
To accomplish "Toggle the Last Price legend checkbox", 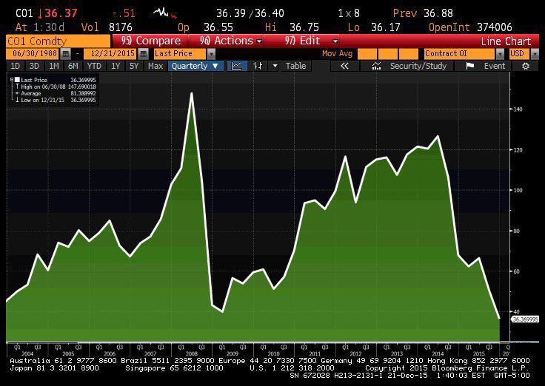I will click(18, 79).
